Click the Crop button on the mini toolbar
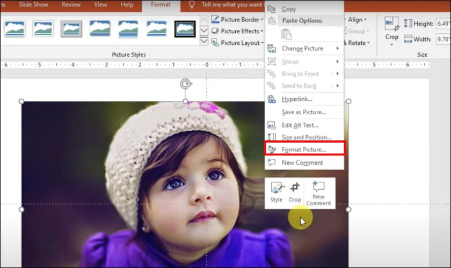451x268 pixels. 295,192
